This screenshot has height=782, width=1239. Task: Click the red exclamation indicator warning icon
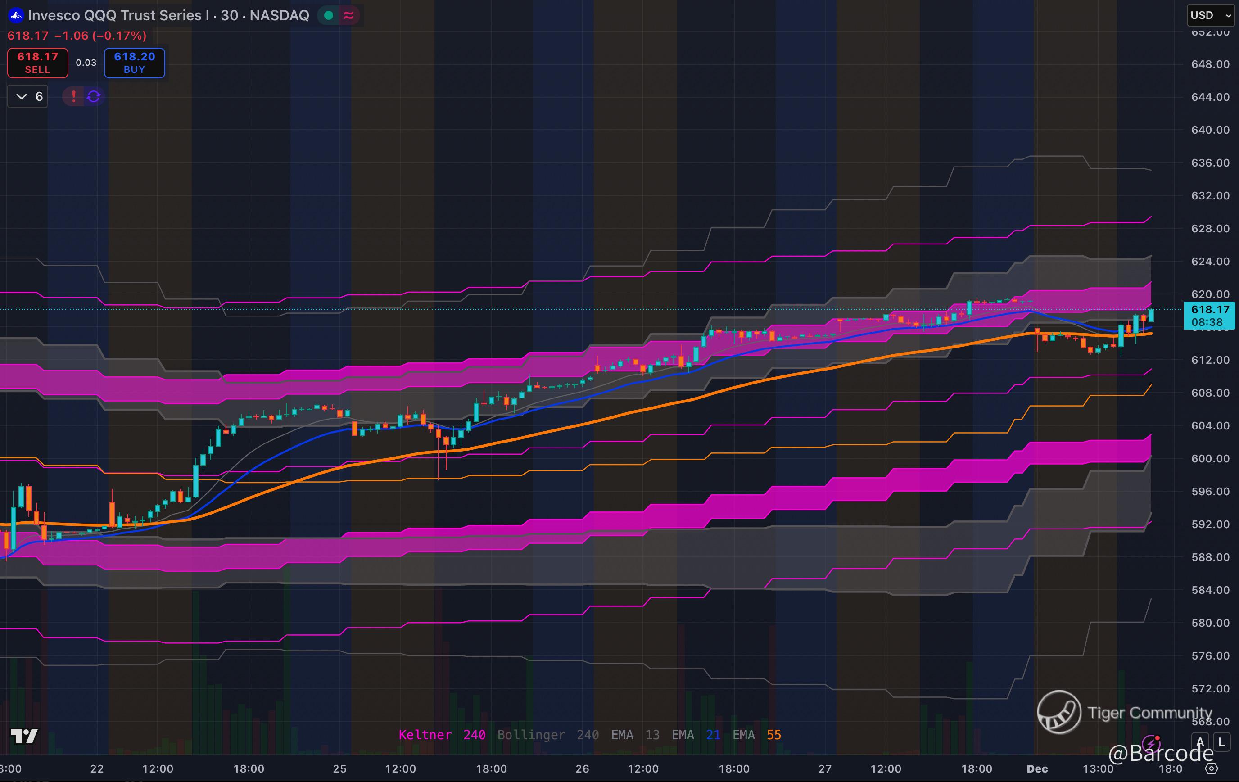(x=73, y=96)
